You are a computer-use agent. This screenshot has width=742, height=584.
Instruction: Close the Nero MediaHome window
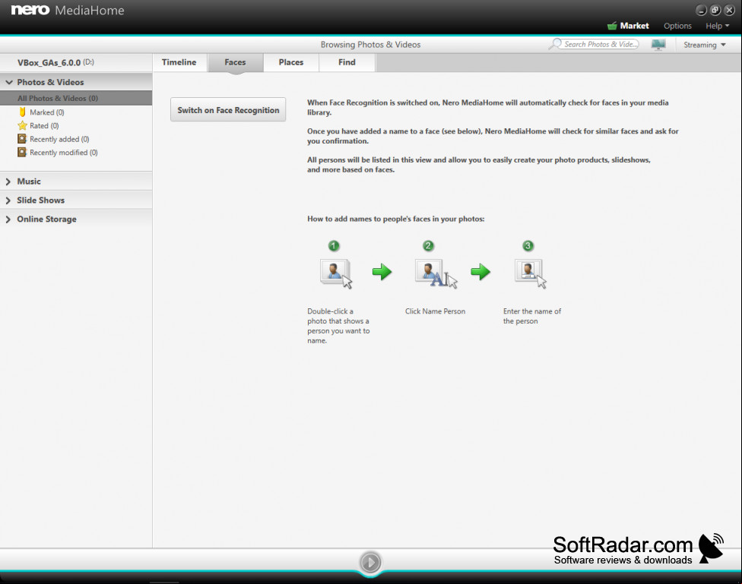[x=730, y=11]
